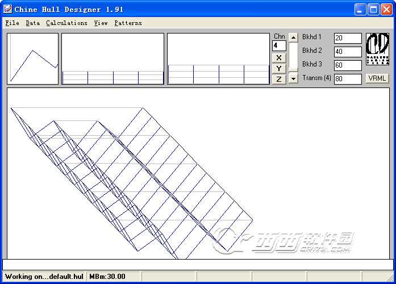Screen dimensions: 396x284
Task: Open the Data menu
Action: [32, 23]
